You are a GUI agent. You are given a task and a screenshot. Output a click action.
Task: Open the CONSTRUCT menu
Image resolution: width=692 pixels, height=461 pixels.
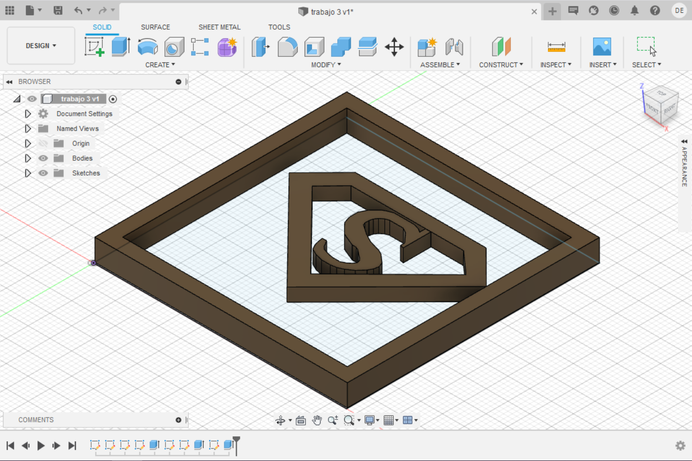[501, 65]
